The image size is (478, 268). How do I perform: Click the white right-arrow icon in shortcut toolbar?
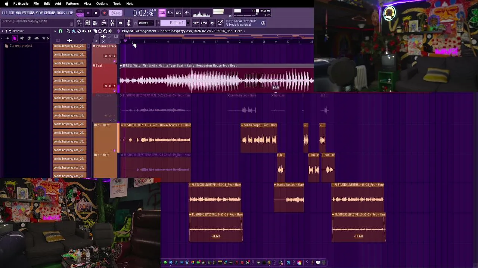[x=121, y=23]
